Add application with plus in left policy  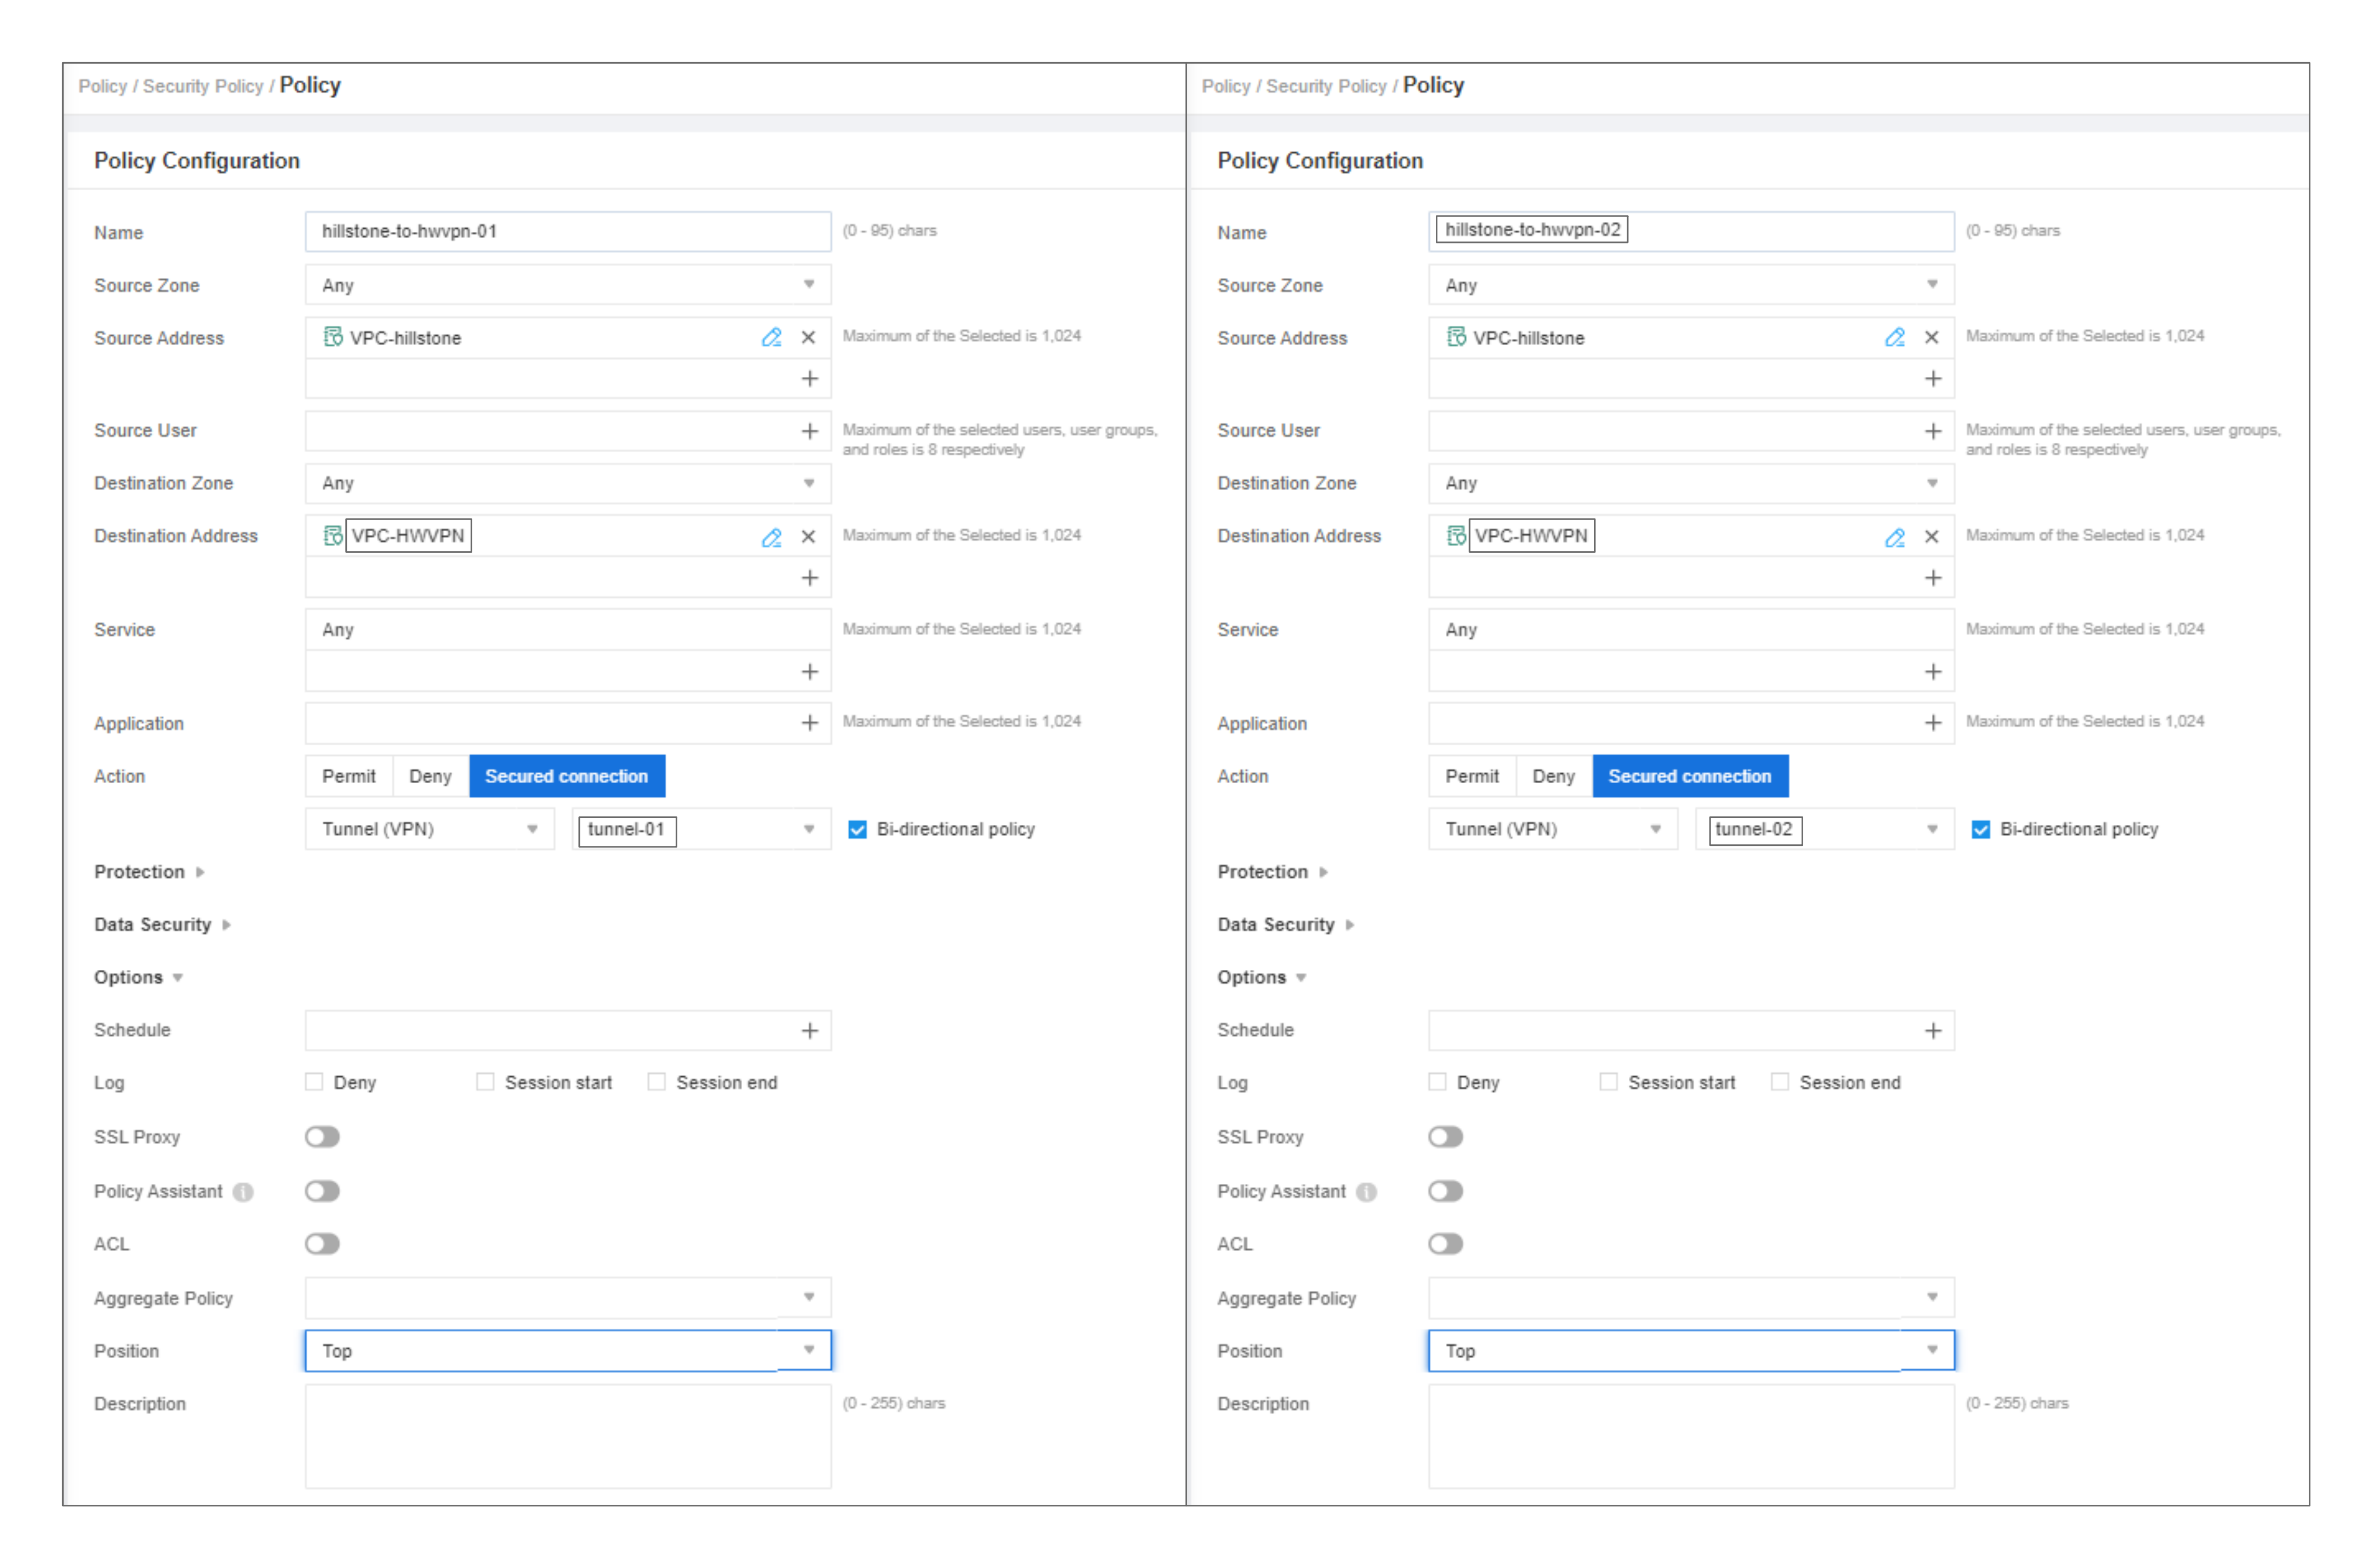(x=809, y=723)
